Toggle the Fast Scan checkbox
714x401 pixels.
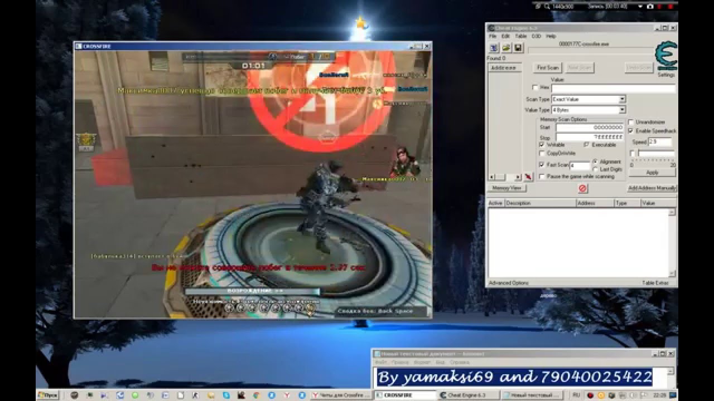tap(542, 165)
